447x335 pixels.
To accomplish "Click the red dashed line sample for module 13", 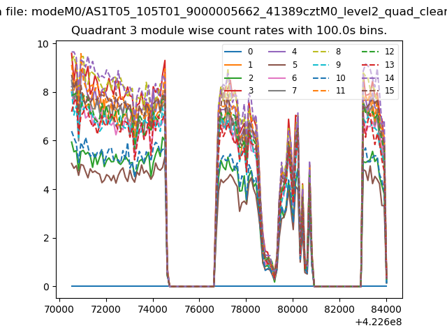I will click(370, 65).
